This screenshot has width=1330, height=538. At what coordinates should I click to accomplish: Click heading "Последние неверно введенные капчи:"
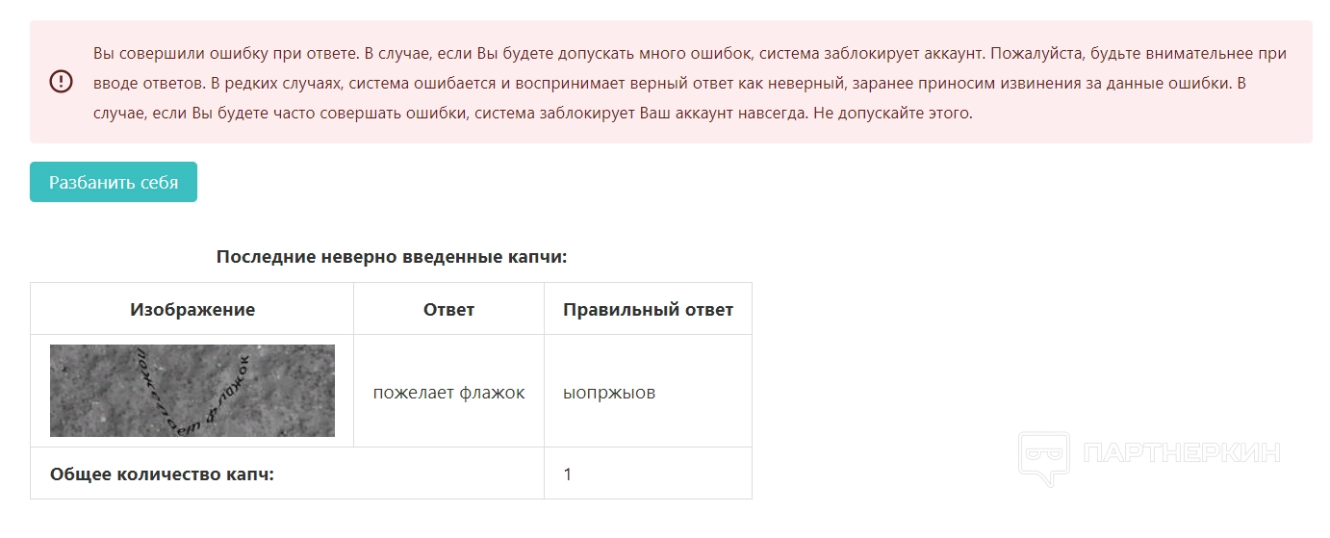coord(392,257)
